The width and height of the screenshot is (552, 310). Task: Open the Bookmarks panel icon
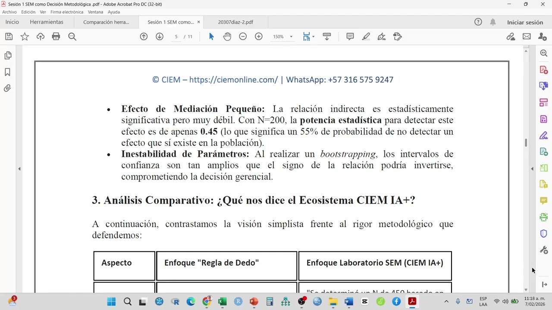(7, 72)
